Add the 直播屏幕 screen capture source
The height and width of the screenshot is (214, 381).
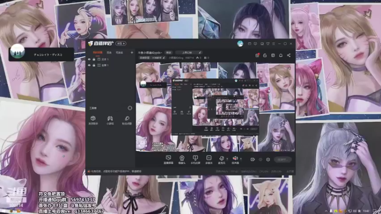coord(168,160)
